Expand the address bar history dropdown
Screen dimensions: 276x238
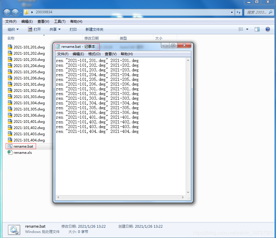tap(232, 12)
